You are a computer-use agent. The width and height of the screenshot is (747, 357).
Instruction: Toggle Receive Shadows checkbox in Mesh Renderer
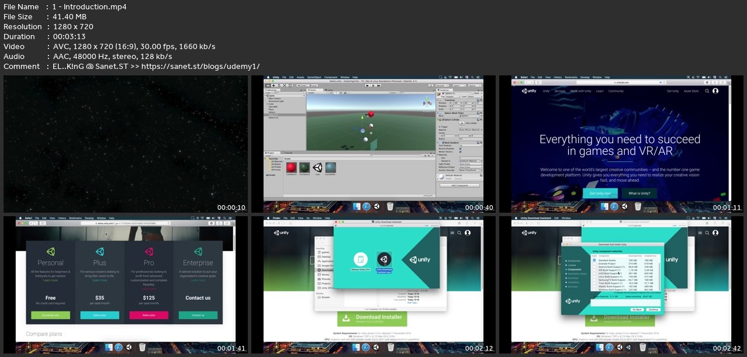click(x=460, y=148)
